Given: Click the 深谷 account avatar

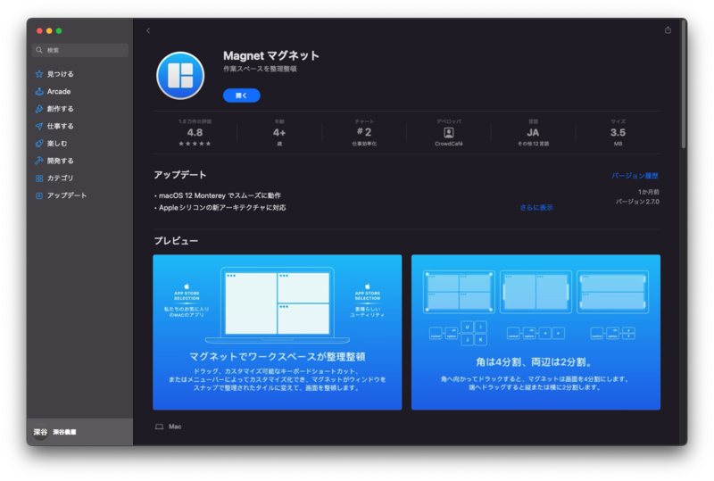Looking at the screenshot, I should [40, 432].
